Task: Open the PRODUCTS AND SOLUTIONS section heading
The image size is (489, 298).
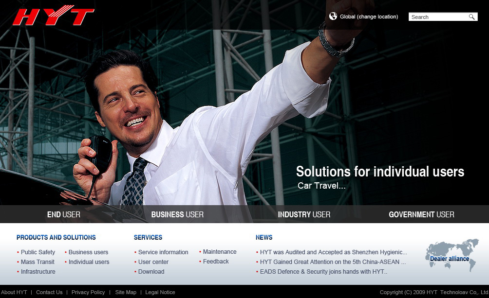Action: coord(56,237)
